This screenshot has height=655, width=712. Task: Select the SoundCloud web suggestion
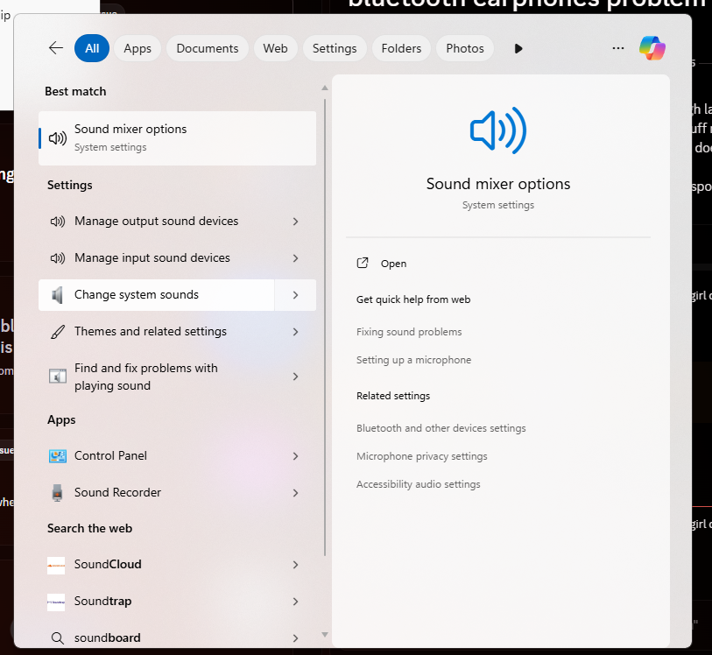(x=177, y=565)
